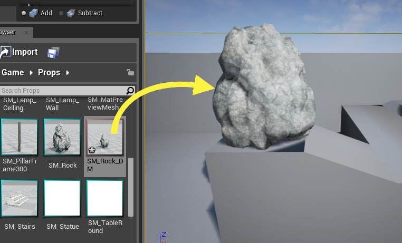Select the SM_PillarFrame300 thumbnail

(x=19, y=137)
